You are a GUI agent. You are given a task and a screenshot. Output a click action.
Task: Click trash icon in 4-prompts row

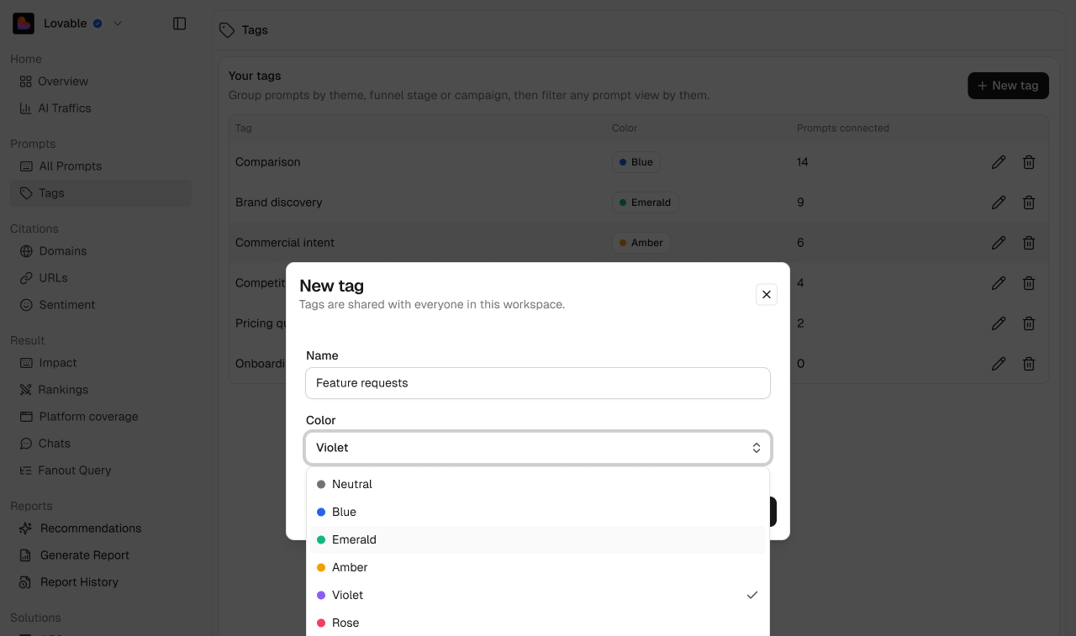coord(1029,283)
